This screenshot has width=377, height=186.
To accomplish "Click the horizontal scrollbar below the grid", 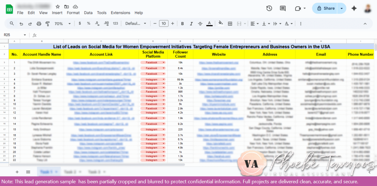I will point(97,165).
